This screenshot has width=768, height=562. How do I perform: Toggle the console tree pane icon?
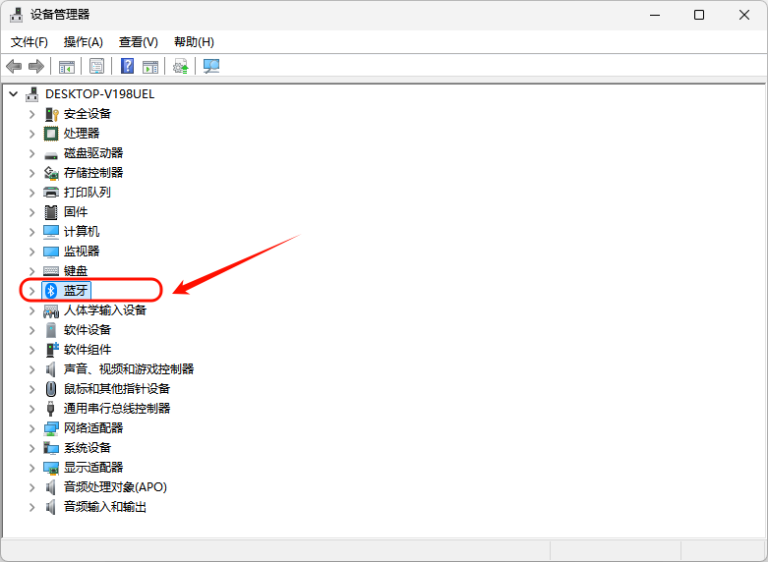point(66,67)
